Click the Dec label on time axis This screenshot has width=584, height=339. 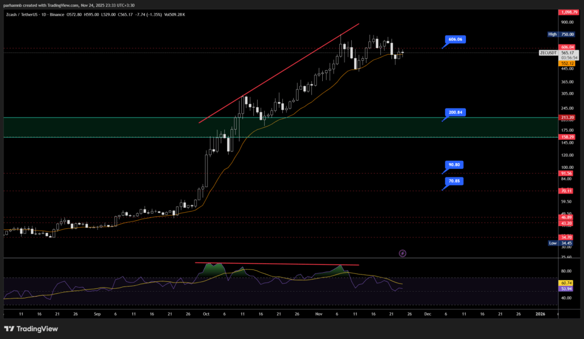click(x=428, y=314)
